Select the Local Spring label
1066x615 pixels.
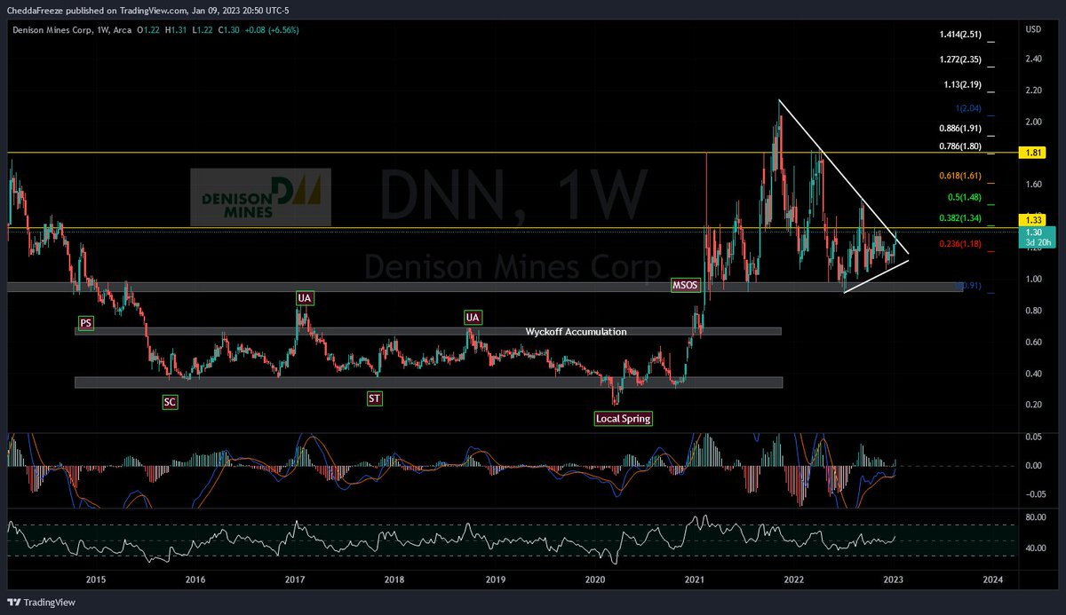(623, 418)
